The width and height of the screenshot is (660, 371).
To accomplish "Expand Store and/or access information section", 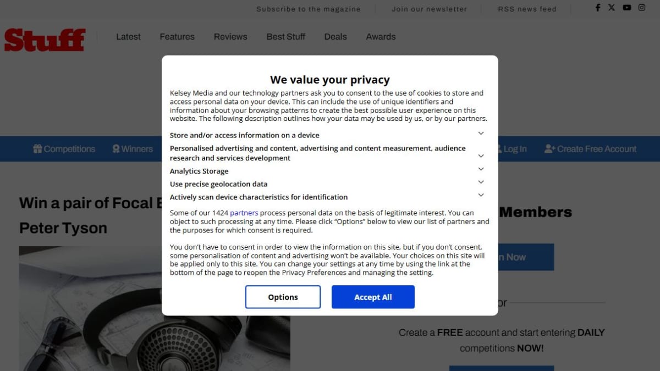I will 481,134.
